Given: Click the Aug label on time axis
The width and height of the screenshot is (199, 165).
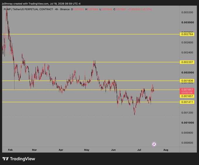Looking at the screenshot, I should pos(166,150).
